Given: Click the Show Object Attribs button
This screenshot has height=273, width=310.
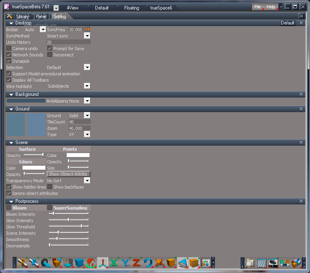Looking at the screenshot, I should (68, 174).
